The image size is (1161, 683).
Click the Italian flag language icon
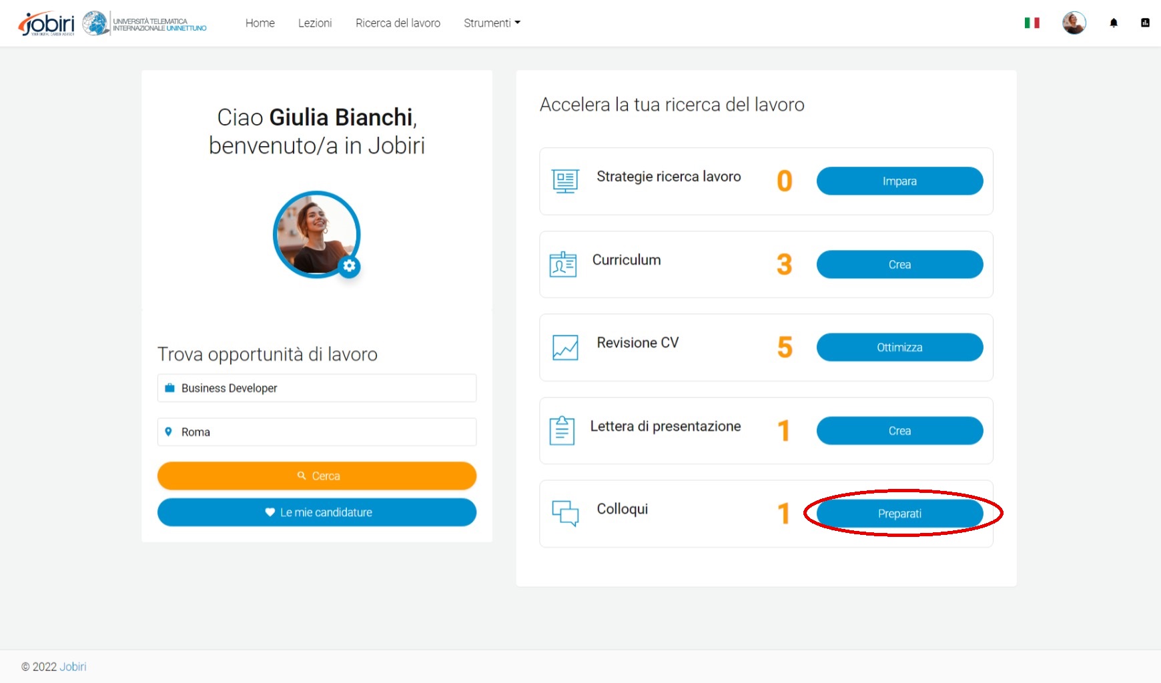coord(1032,23)
